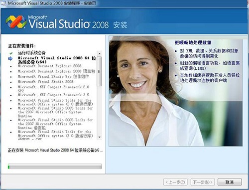The width and height of the screenshot is (249, 190).
Task: Click the window title bar application icon
Action: click(x=3, y=3)
